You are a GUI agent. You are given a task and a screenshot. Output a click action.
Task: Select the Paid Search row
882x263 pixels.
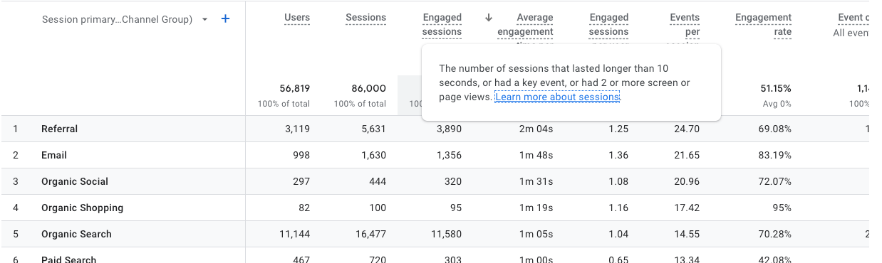coord(435,256)
